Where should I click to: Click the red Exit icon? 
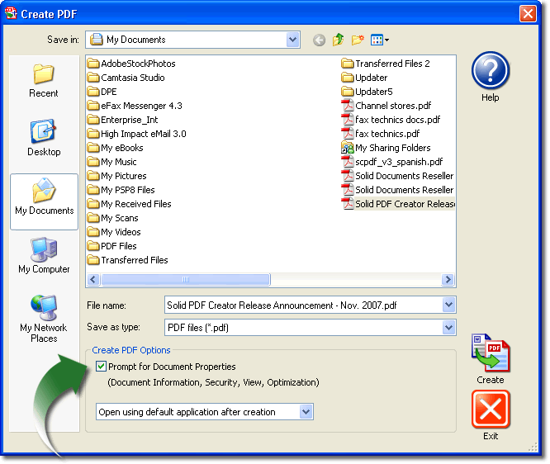point(491,410)
